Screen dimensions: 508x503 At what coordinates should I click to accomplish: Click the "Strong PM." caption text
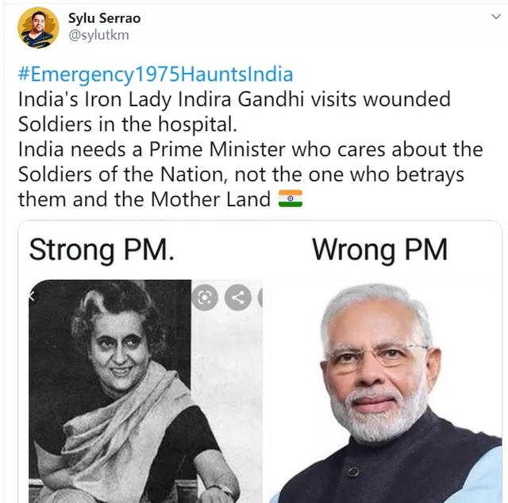(102, 250)
